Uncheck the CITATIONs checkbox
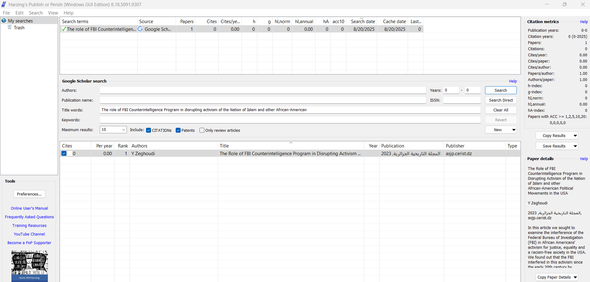This screenshot has width=590, height=282. (149, 130)
